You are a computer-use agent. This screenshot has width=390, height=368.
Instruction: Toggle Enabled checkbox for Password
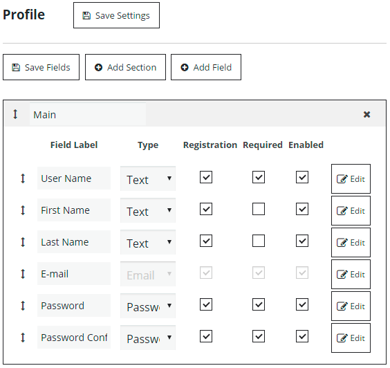302,304
